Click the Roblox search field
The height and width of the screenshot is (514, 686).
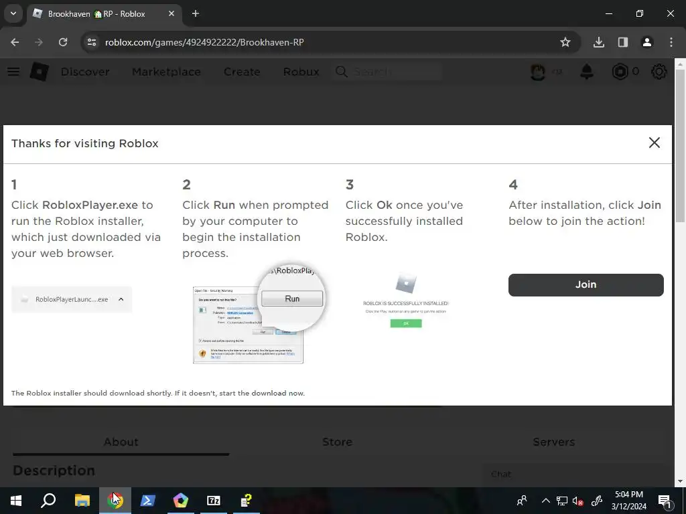coord(389,72)
